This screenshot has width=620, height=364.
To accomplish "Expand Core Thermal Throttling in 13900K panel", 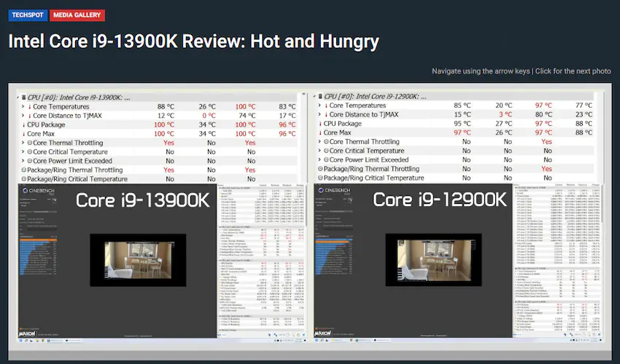I will point(23,143).
